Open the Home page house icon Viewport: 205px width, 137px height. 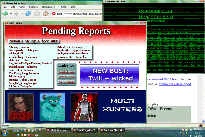pyautogui.click(x=46, y=14)
